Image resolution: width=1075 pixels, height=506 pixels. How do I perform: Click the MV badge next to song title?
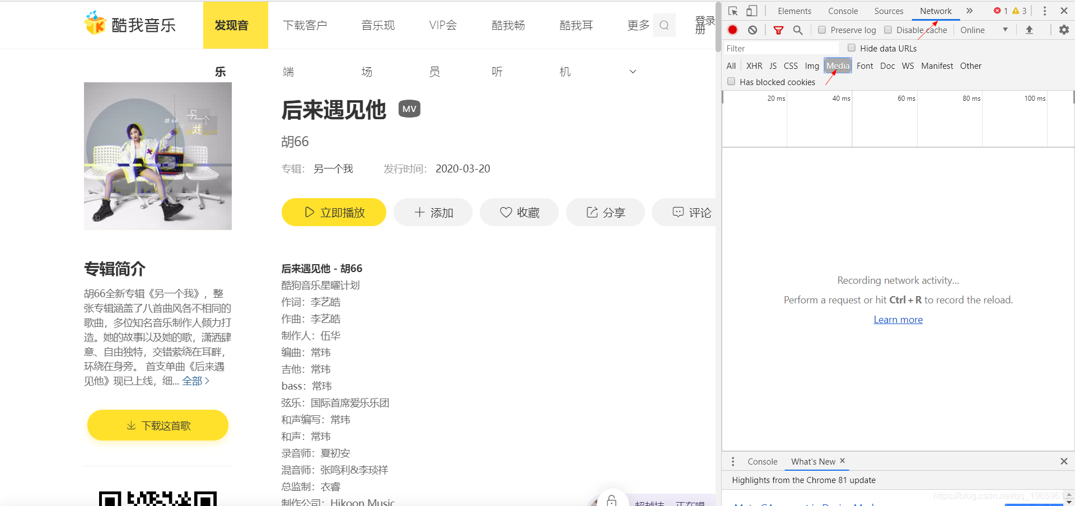pos(409,109)
